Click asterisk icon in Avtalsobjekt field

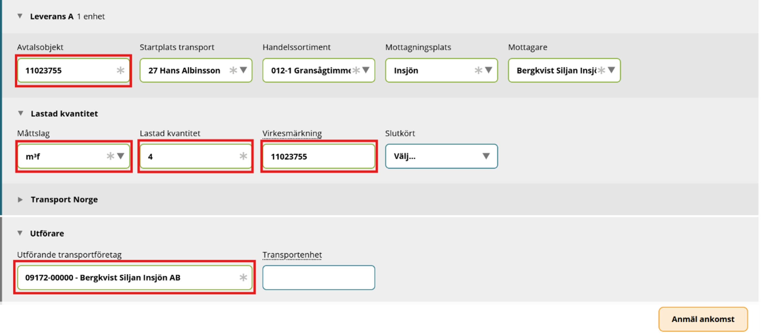pyautogui.click(x=120, y=70)
